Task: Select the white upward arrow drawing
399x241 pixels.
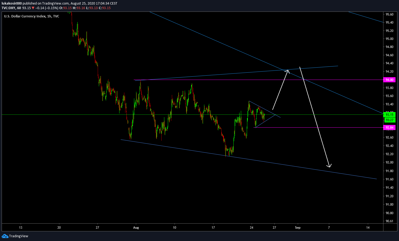Action: 281,90
